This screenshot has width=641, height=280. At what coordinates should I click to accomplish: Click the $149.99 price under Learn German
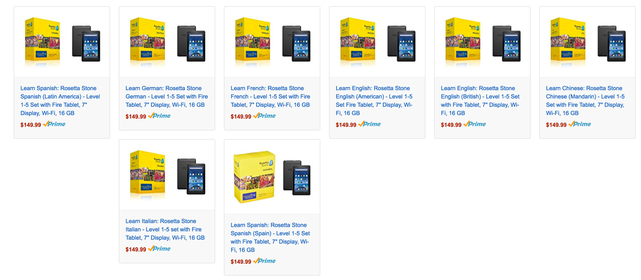[136, 117]
